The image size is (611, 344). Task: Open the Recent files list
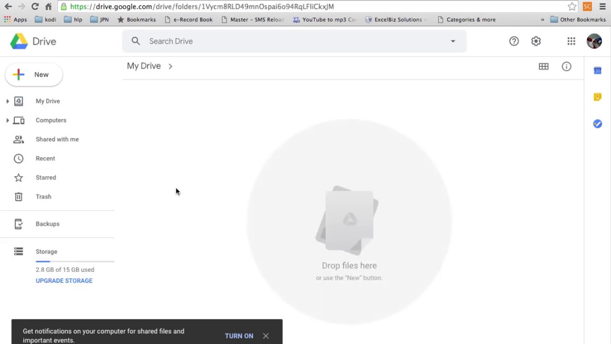(x=45, y=159)
